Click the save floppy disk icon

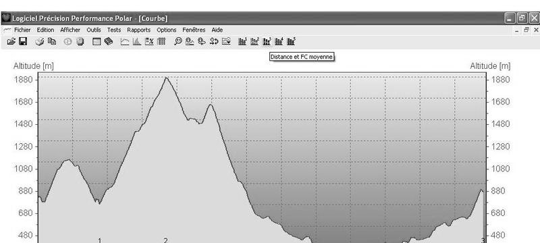tap(23, 42)
